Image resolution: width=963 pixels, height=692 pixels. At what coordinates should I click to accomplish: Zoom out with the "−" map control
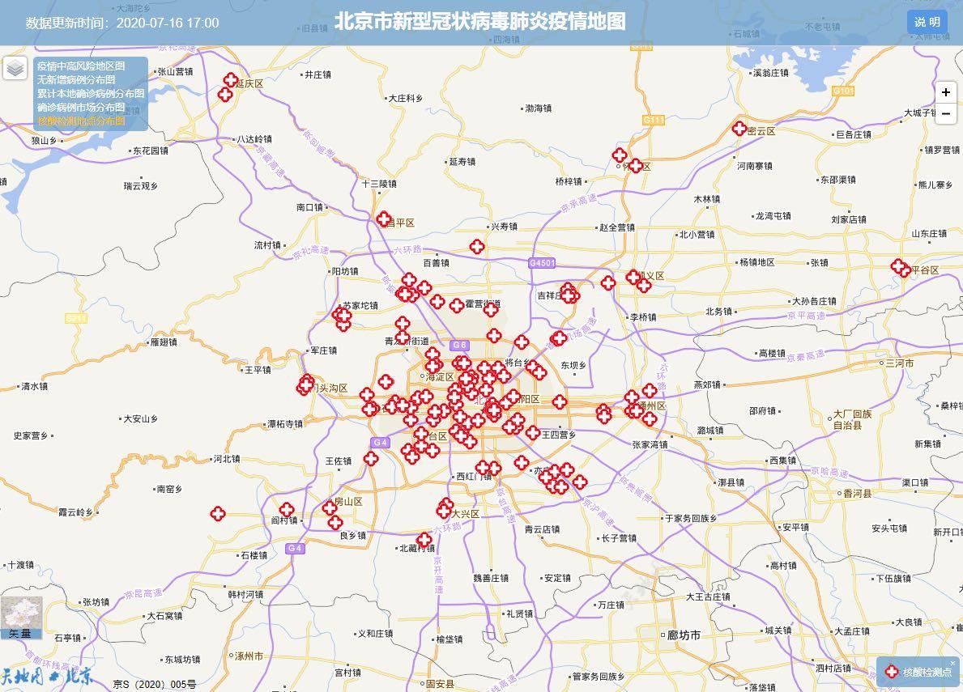(946, 113)
